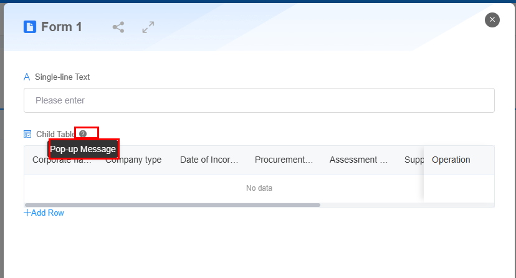Click the Form 1 title text
516x278 pixels.
pyautogui.click(x=62, y=27)
